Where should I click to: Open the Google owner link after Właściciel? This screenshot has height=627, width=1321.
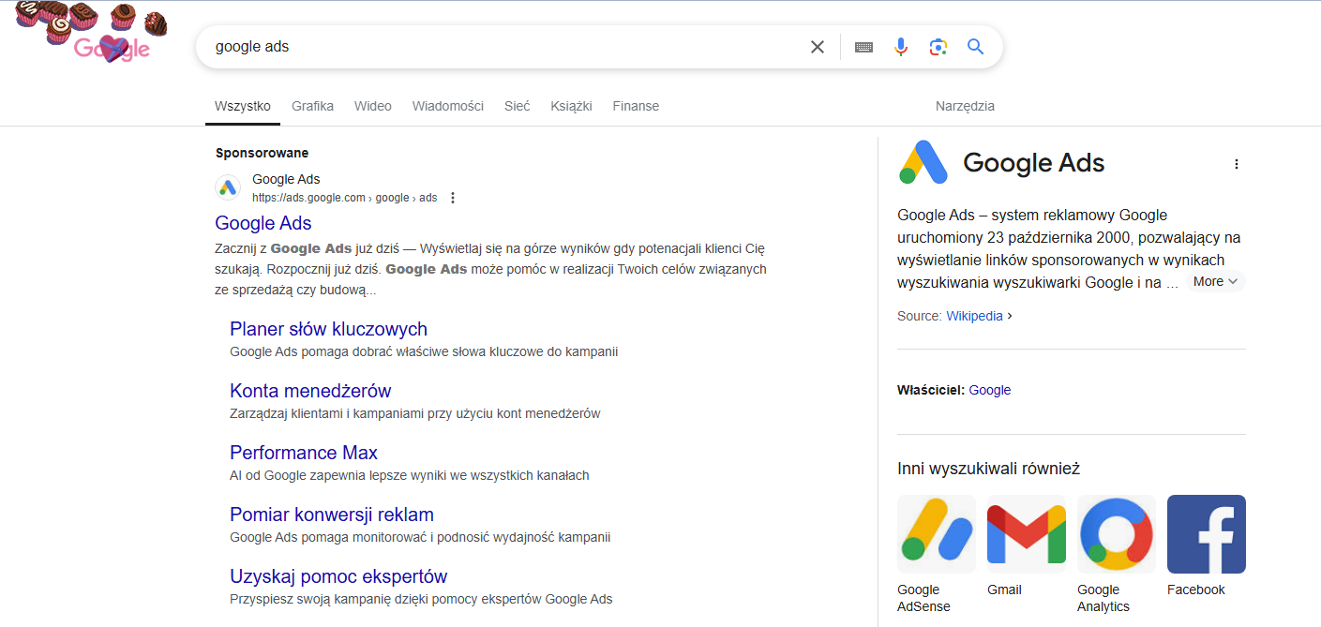click(x=990, y=390)
